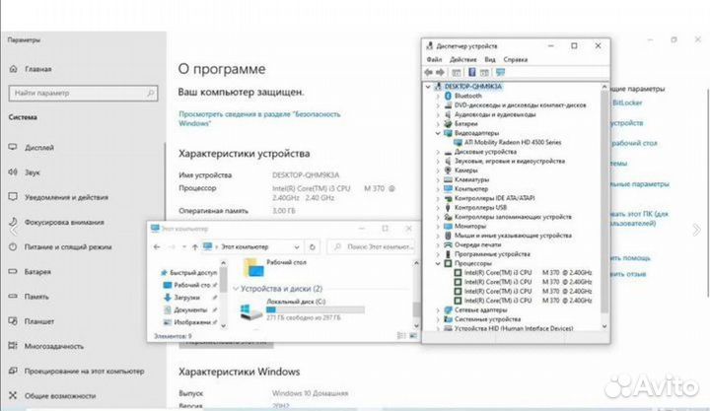Open the Explorer address bar dropdown
This screenshot has width=710, height=411.
[x=297, y=247]
